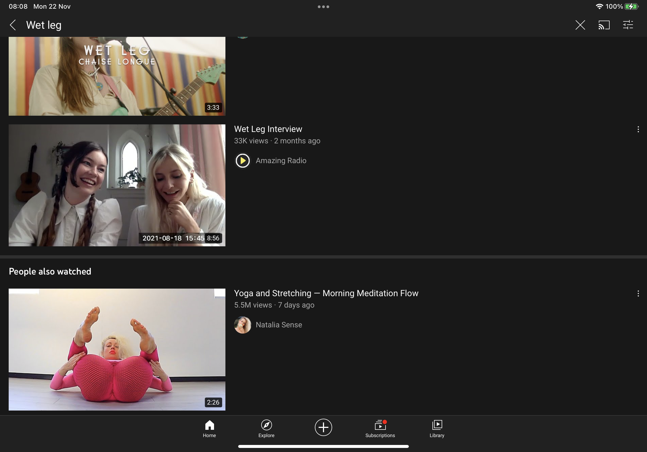Screen dimensions: 647x452
Task: Open the three-dot multitasking menu at top
Action: [323, 7]
